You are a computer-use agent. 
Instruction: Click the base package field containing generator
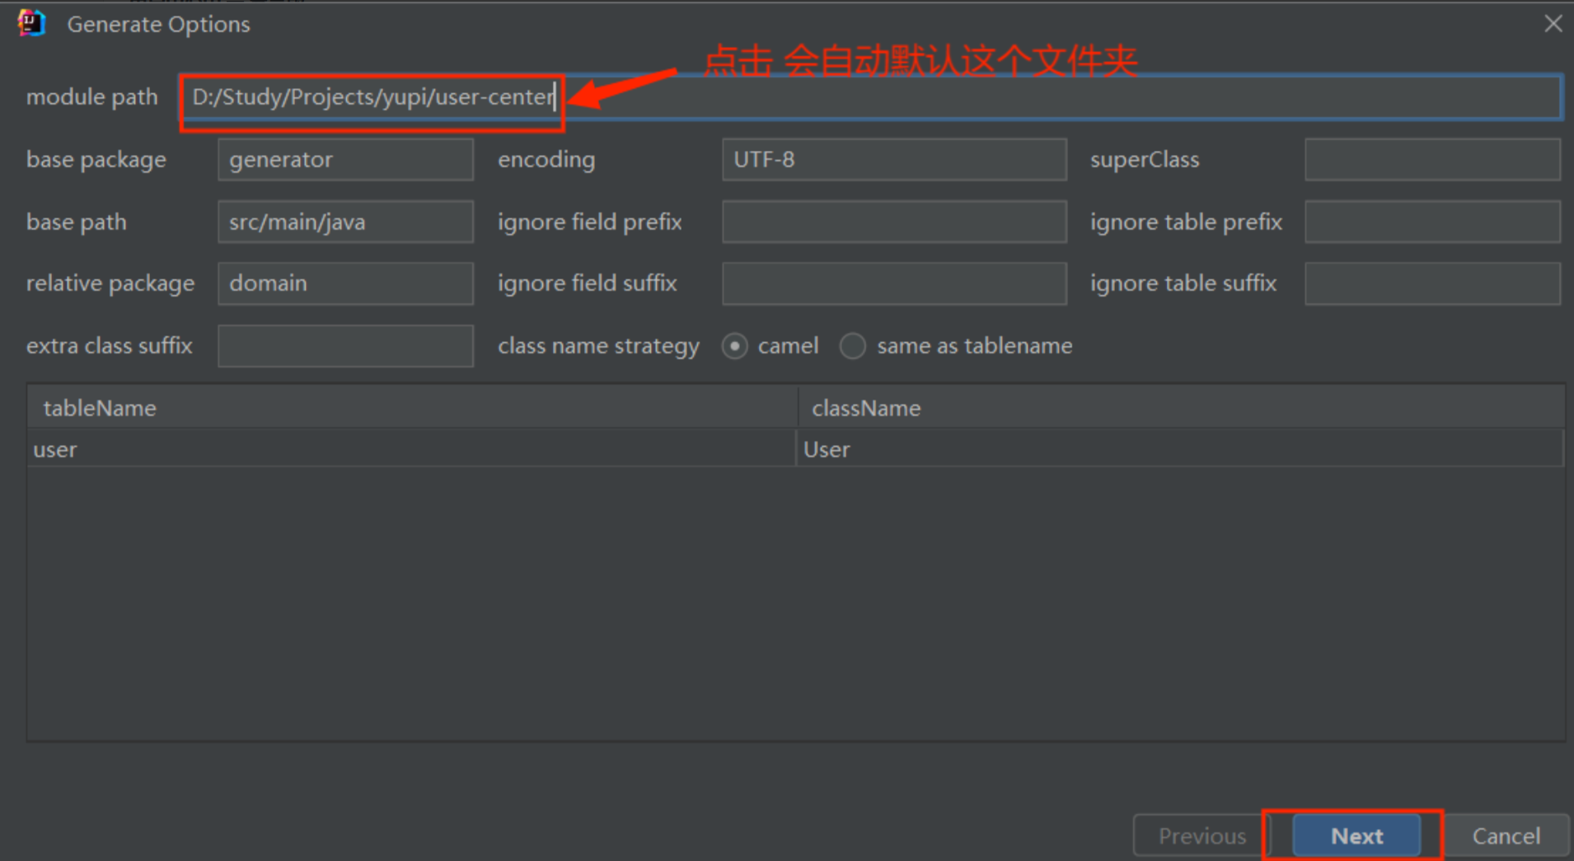(345, 160)
